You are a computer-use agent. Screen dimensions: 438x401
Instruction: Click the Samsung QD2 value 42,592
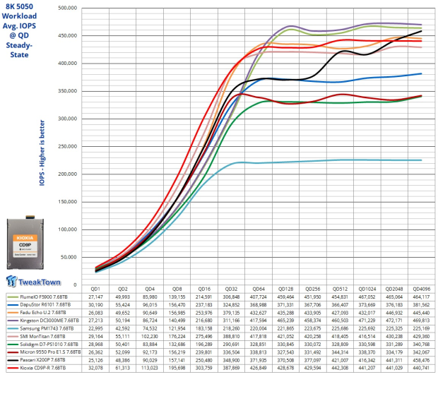[123, 328]
